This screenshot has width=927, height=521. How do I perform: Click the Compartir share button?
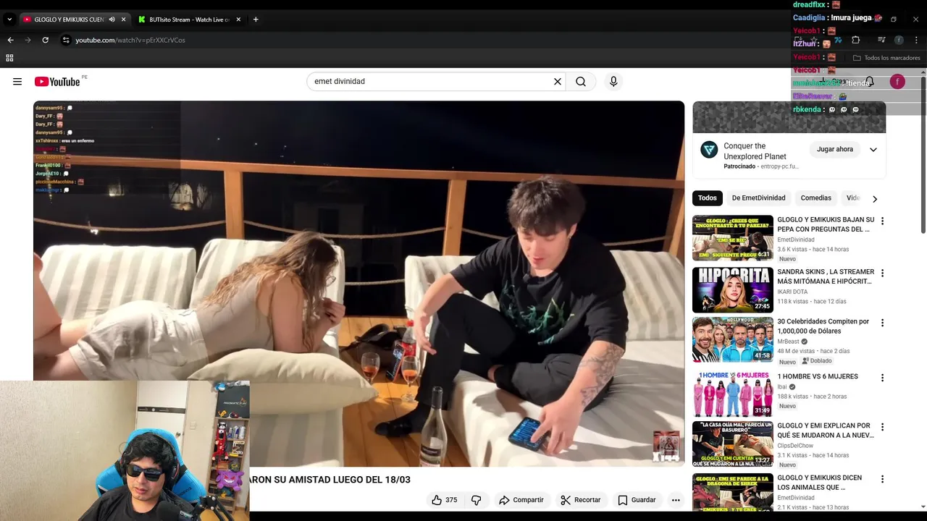521,500
